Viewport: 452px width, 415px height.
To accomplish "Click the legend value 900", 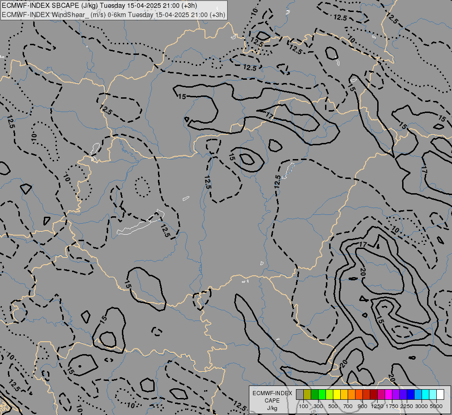I will pos(362,406).
